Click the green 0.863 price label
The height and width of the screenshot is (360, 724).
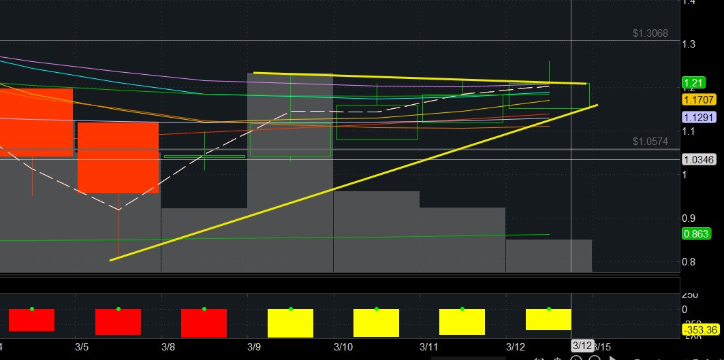[696, 233]
